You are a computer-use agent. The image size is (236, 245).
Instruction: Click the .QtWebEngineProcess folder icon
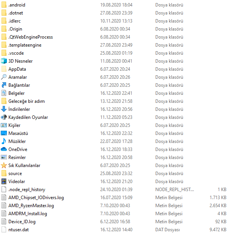(x=4, y=37)
